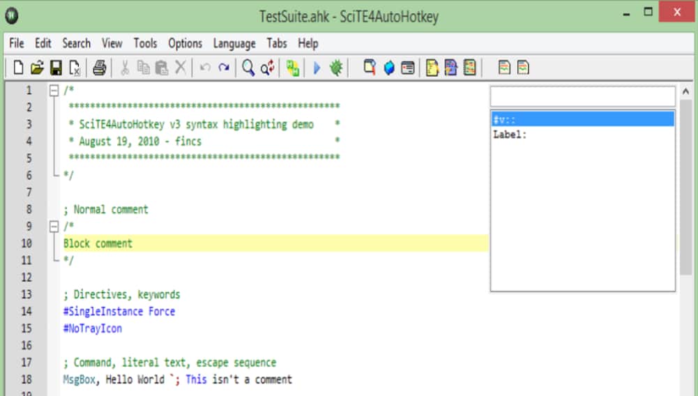Open Find with the magnifier icon
The image size is (698, 396).
248,68
